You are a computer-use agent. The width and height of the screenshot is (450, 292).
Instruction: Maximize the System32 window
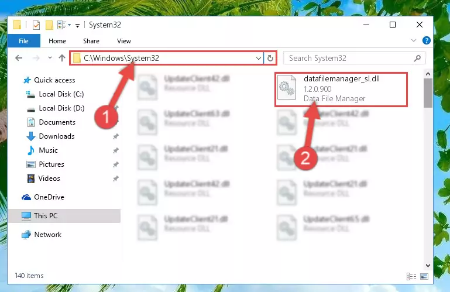tap(393, 25)
